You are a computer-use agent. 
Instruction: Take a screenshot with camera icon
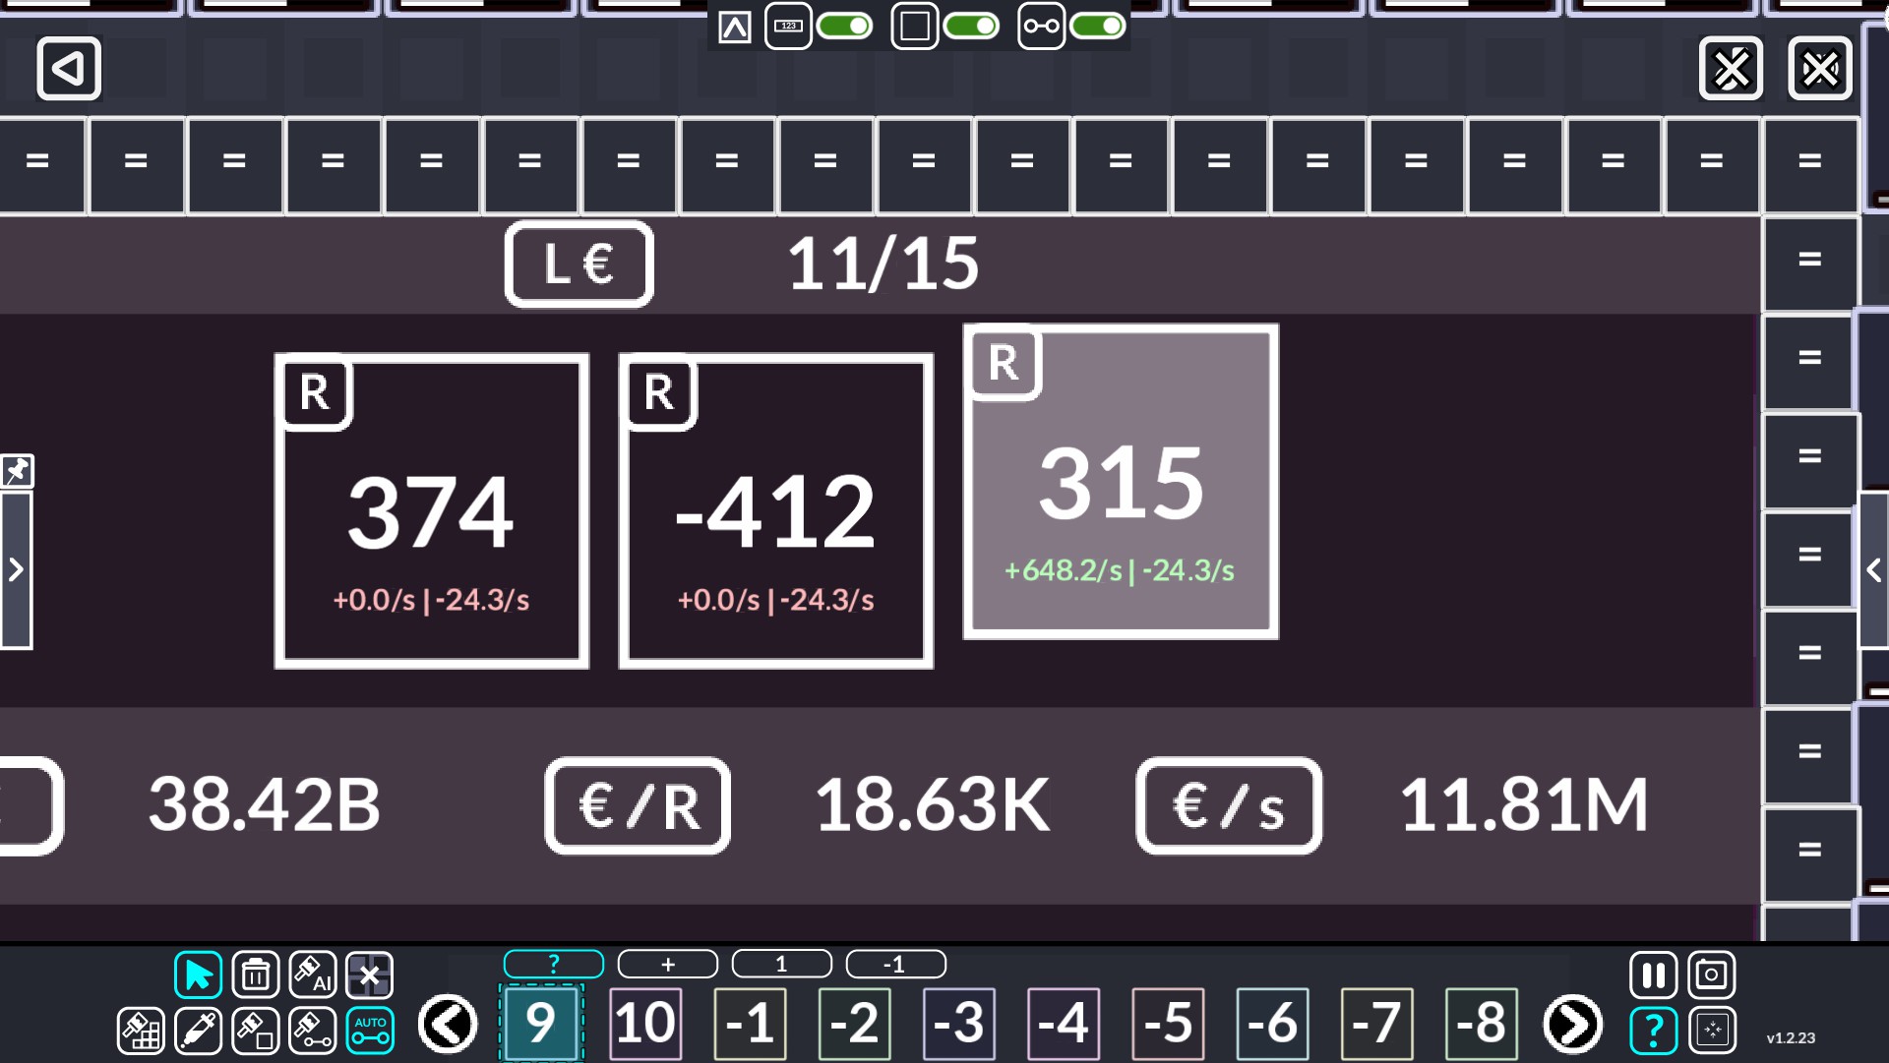coord(1711,975)
